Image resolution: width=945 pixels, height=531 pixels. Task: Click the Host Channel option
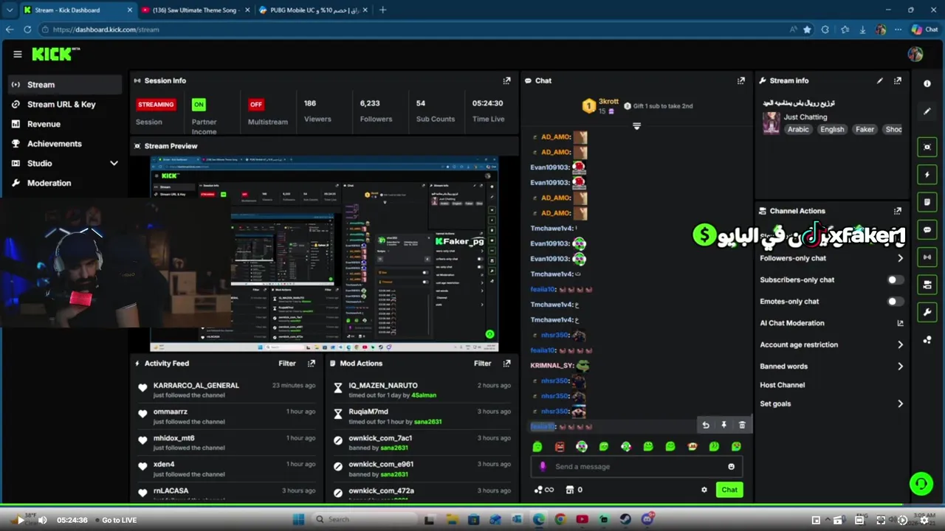click(782, 385)
